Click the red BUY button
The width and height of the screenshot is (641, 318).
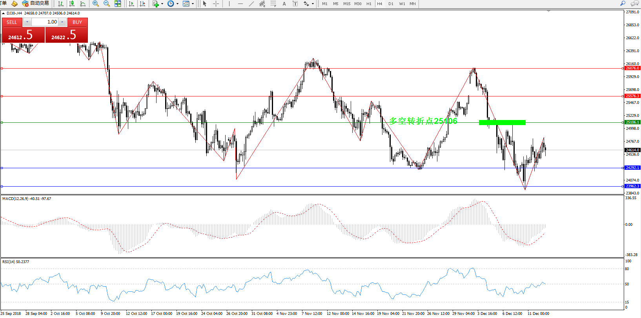click(x=77, y=22)
